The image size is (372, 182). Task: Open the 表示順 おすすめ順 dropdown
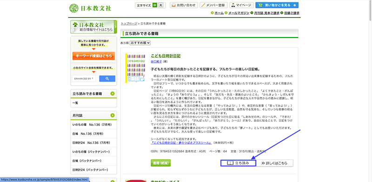coord(140,43)
